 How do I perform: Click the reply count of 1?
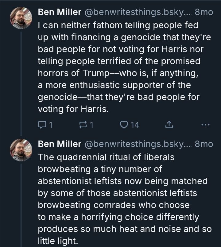click(x=51, y=125)
